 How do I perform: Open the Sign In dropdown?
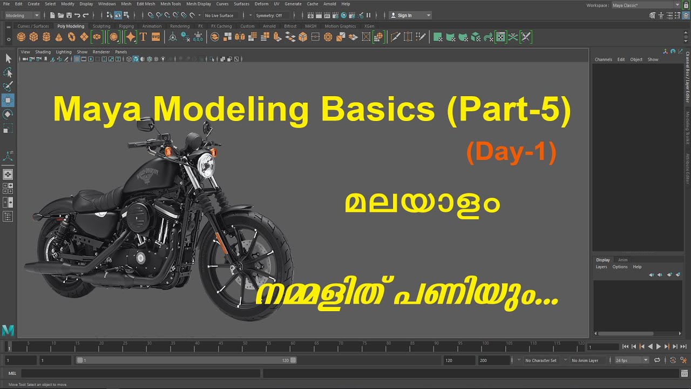coord(410,15)
